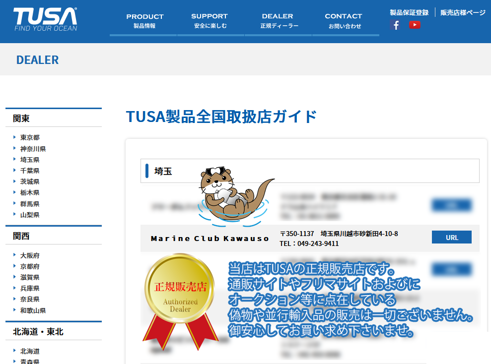Click the TUSA Find Your Ocean logo
The width and height of the screenshot is (491, 364).
(x=45, y=19)
